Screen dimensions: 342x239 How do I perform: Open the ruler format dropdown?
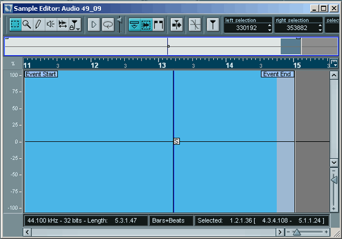334,63
